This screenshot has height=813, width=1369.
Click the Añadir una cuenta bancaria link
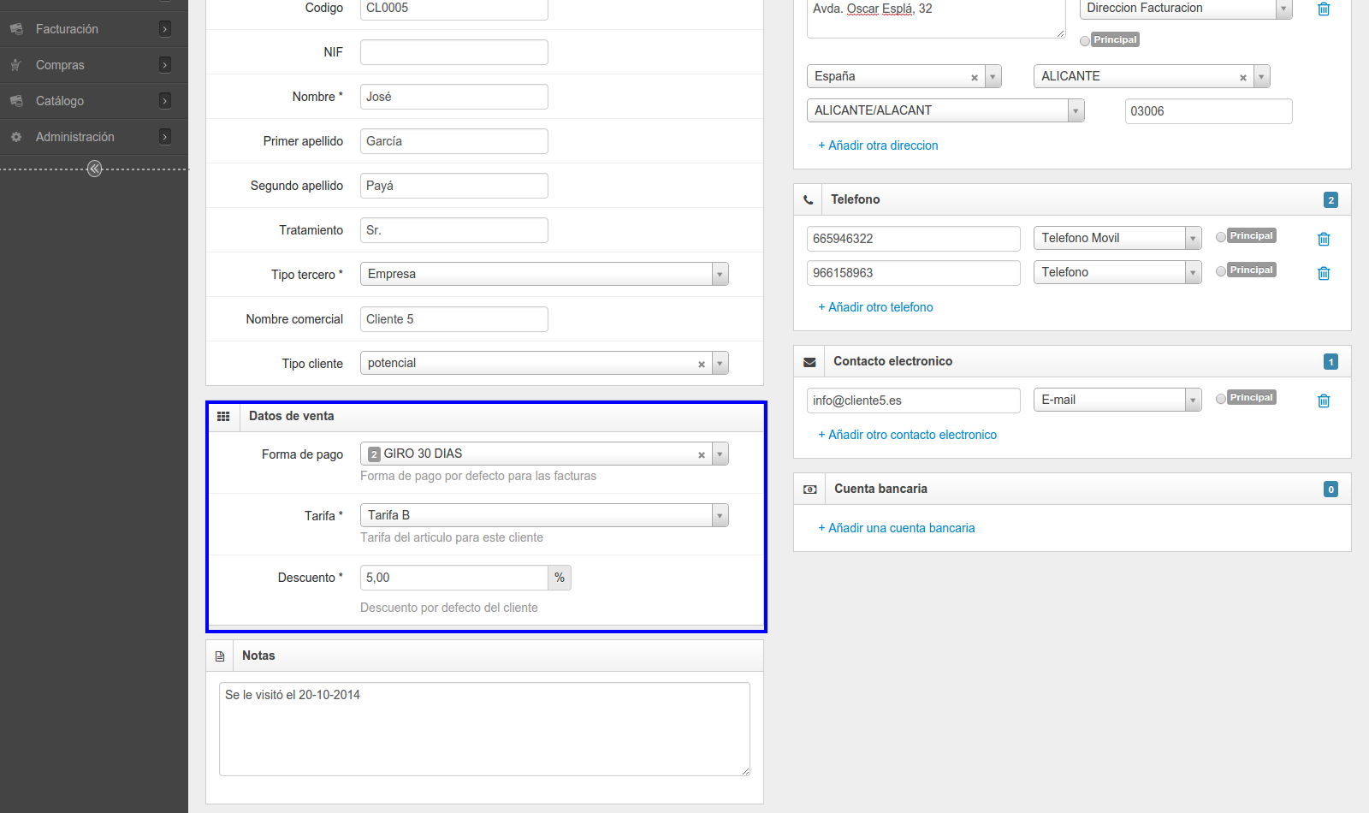click(x=896, y=528)
